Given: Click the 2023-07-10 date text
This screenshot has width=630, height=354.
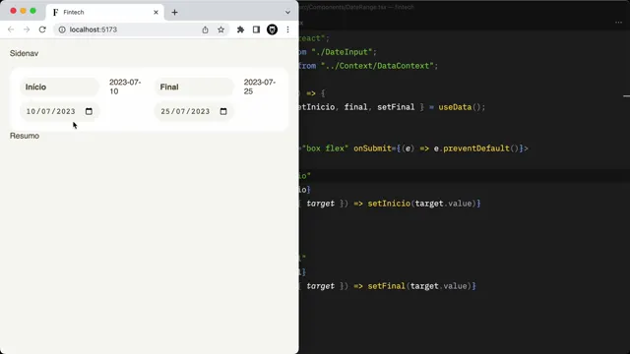Looking at the screenshot, I should pos(125,87).
